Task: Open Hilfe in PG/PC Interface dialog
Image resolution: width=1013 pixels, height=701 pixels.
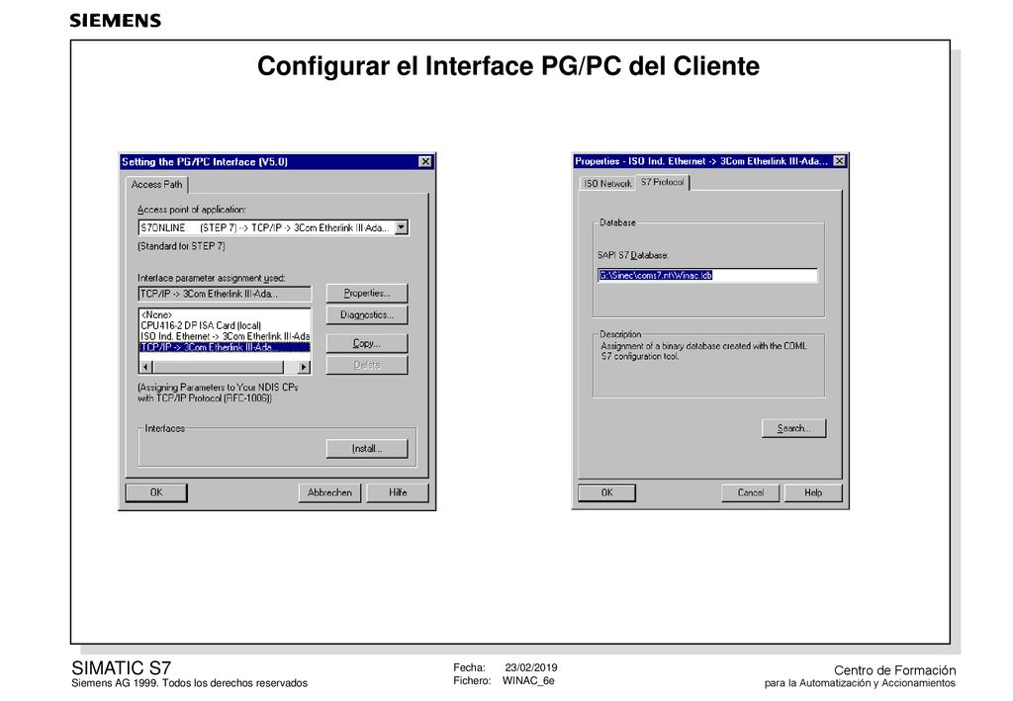Action: 398,492
